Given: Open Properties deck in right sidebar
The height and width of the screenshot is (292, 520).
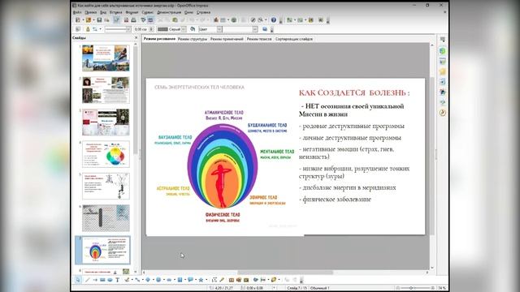Looking at the screenshot, I should coord(443,50).
